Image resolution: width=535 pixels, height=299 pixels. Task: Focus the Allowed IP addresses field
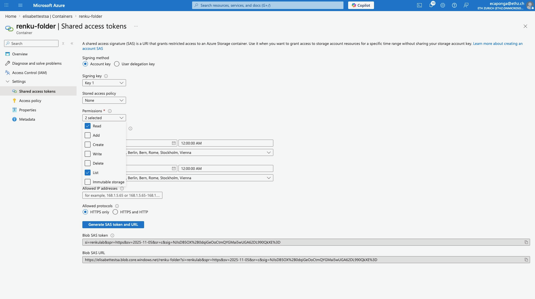(x=122, y=195)
